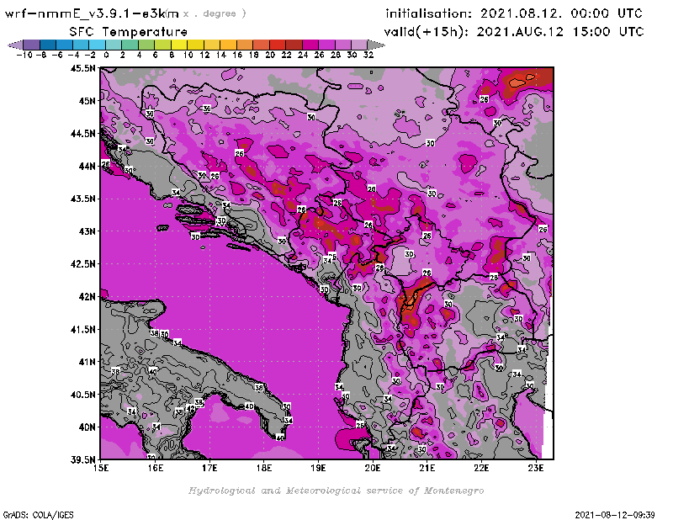673x520 pixels.
Task: Click the '17E' longitude label
Action: point(209,468)
